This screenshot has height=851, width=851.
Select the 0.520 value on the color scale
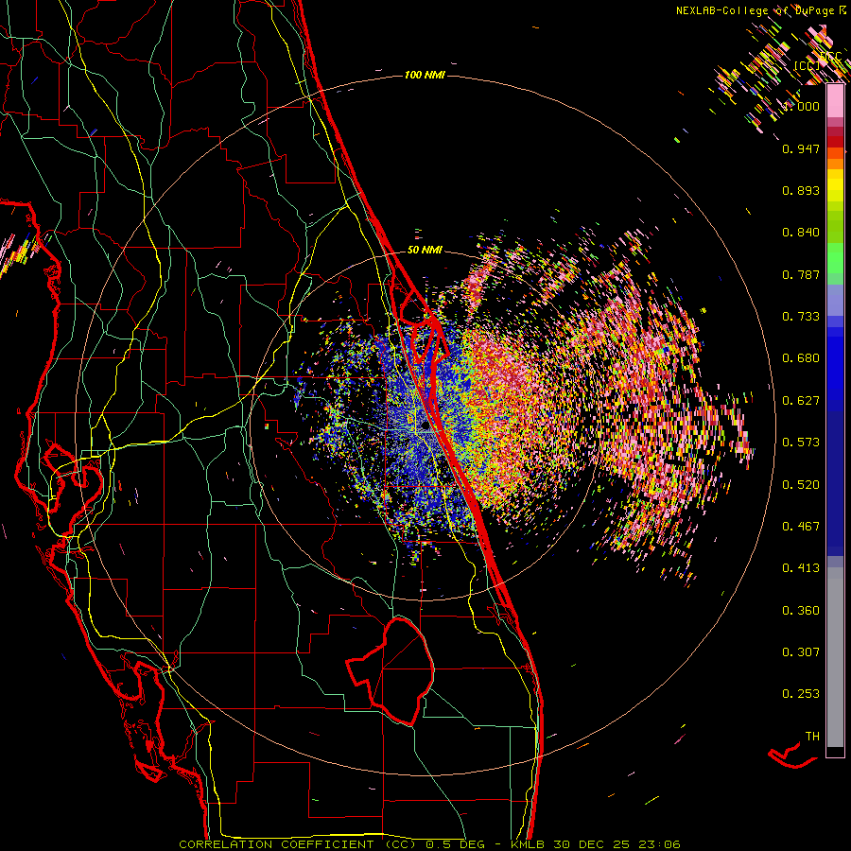801,485
